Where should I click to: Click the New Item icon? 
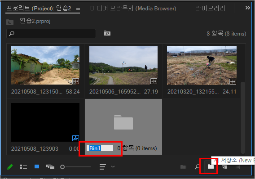(224, 166)
